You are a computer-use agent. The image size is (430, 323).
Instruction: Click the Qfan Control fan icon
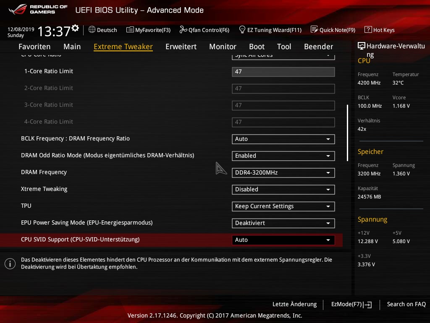point(183,29)
